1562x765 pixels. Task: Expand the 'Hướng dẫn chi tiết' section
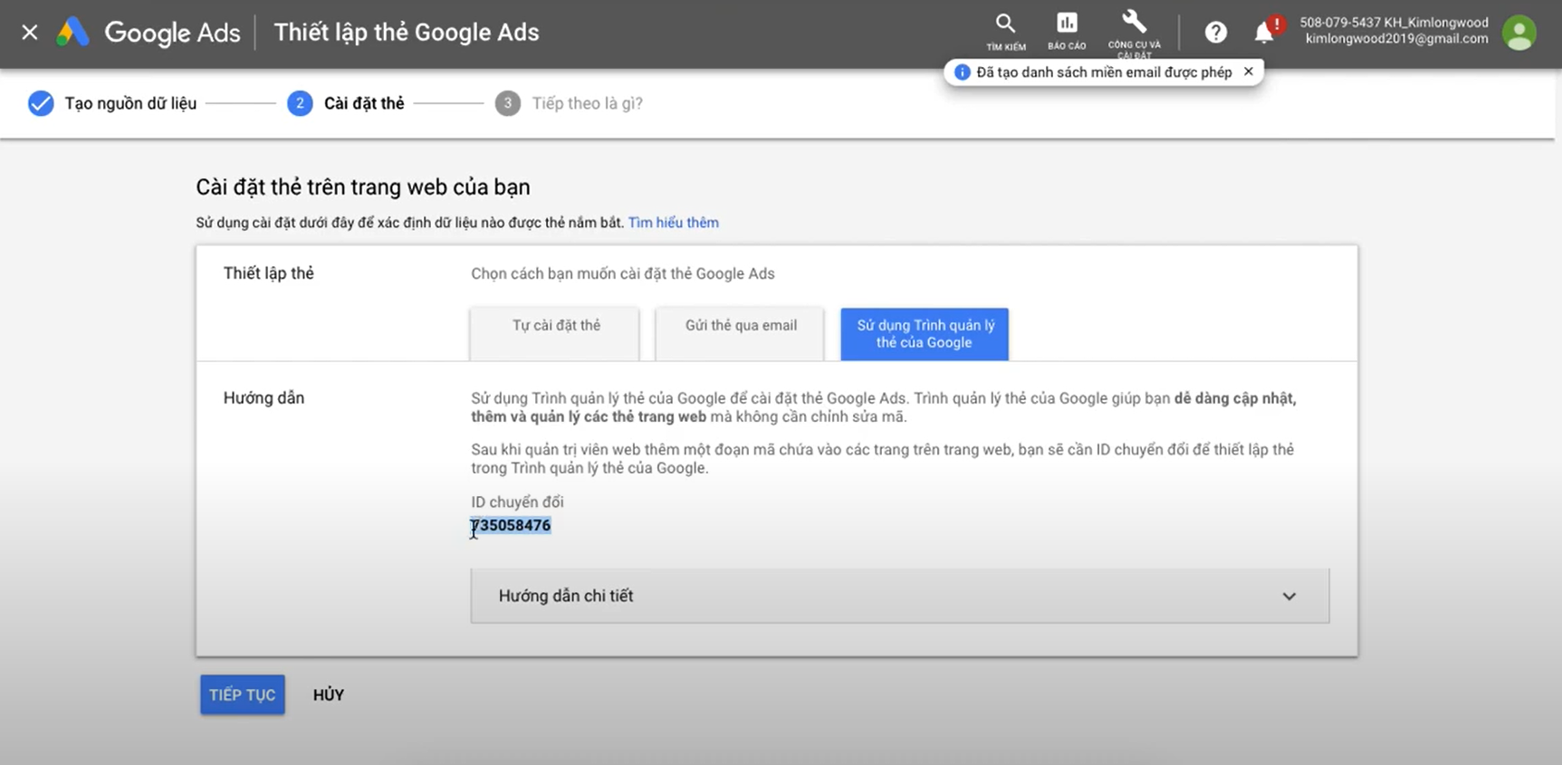click(x=900, y=596)
